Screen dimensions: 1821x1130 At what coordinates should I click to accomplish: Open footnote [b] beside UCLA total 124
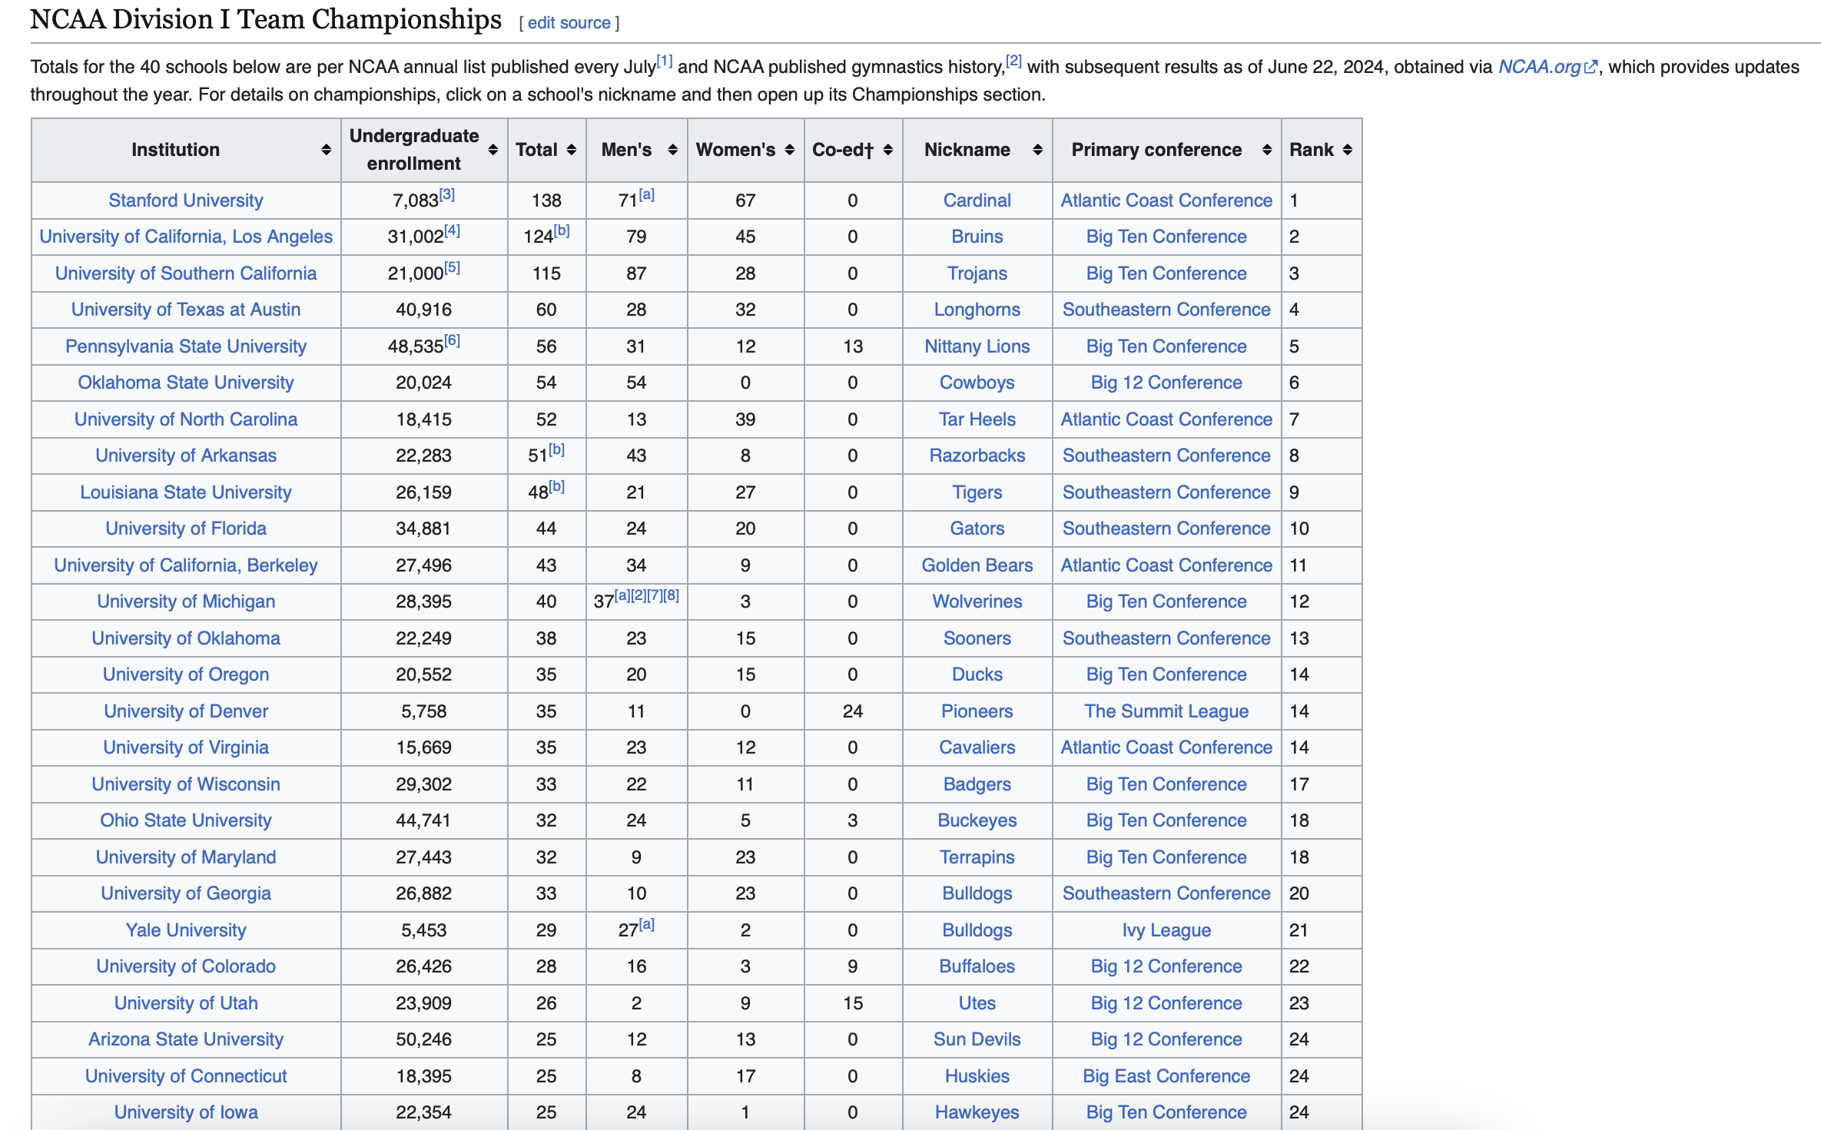562,230
